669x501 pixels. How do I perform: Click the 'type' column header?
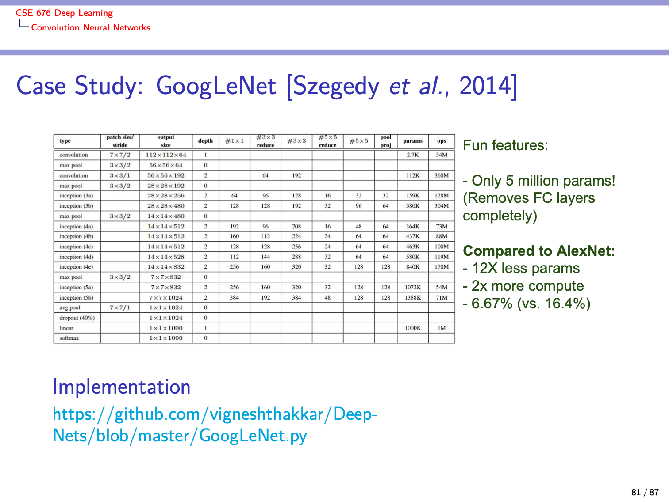coord(65,141)
